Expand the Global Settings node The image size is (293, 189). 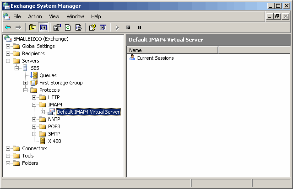coord(8,46)
